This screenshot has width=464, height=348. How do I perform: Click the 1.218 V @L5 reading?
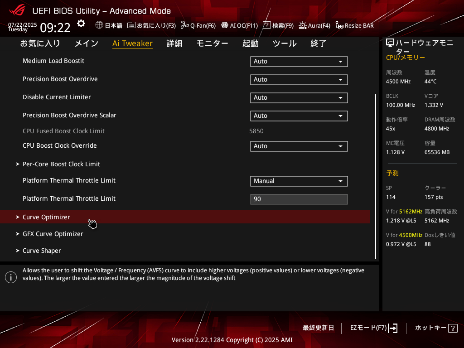click(x=401, y=221)
